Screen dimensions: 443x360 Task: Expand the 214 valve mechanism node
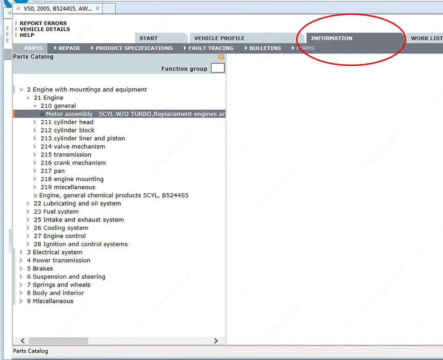(35, 147)
